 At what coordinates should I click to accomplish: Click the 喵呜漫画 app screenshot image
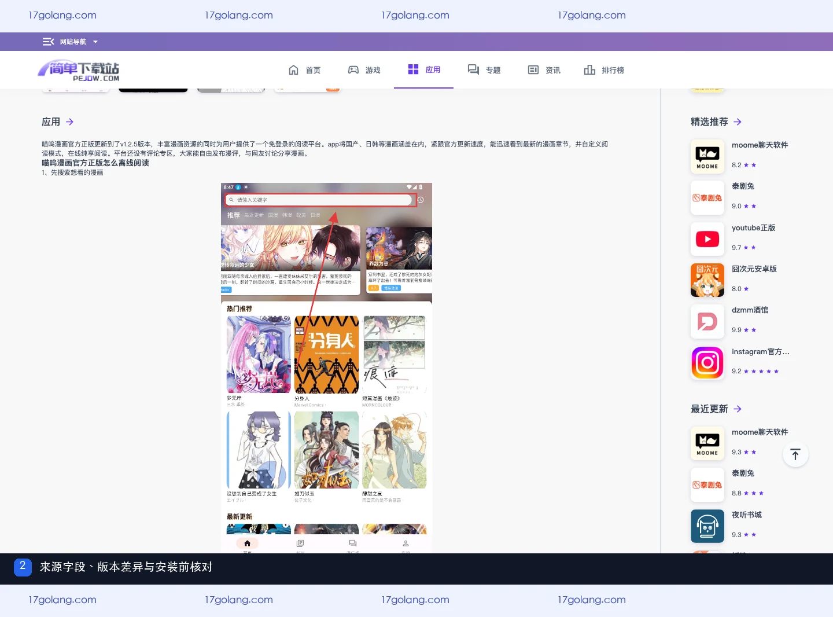coord(326,368)
